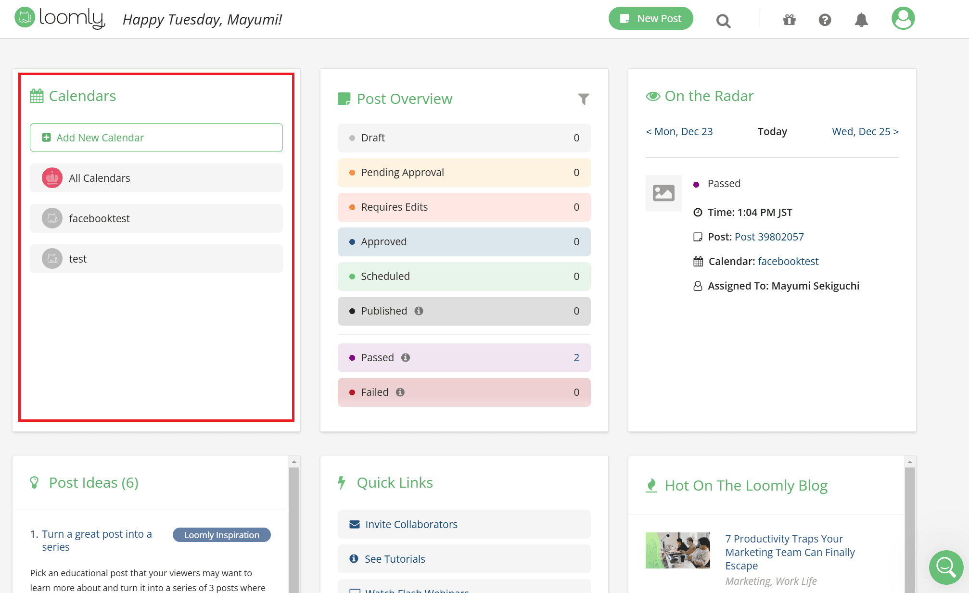Click Add New Calendar button
Viewport: 969px width, 593px height.
coord(156,138)
